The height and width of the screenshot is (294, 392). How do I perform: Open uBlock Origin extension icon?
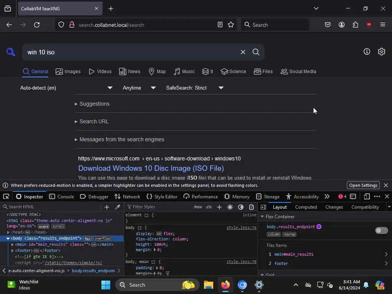coord(369,24)
